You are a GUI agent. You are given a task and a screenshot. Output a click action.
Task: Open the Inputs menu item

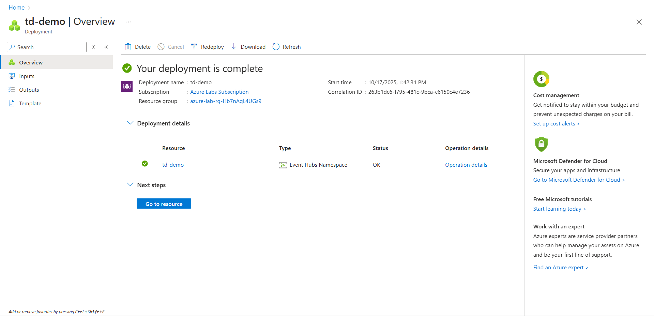[27, 76]
